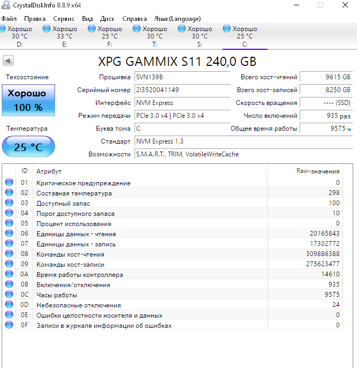Click the previous disk arrow button
The height and width of the screenshot is (368, 357).
[8, 61]
